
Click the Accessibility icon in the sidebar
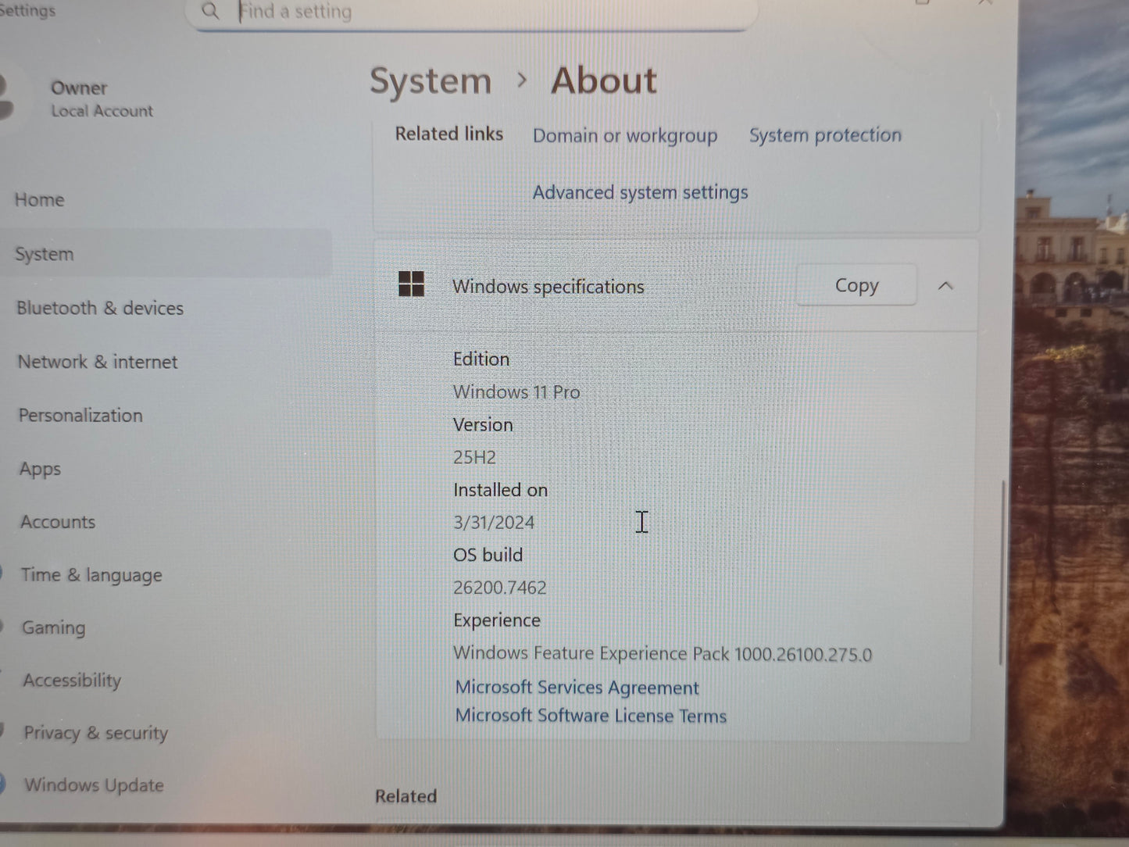[x=4, y=680]
